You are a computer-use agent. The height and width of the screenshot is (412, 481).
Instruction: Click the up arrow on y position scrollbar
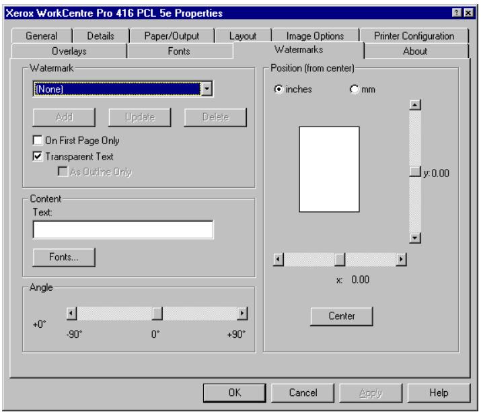click(414, 105)
